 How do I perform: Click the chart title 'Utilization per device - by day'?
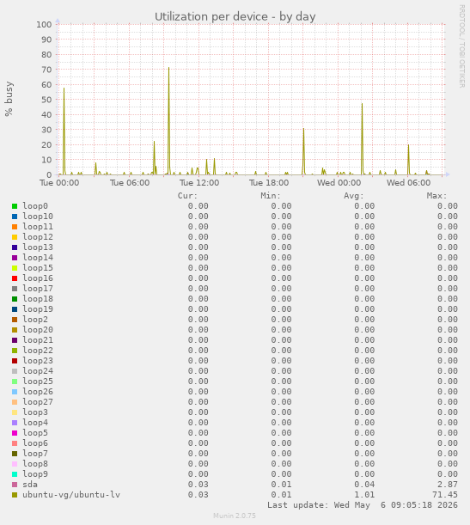click(235, 16)
